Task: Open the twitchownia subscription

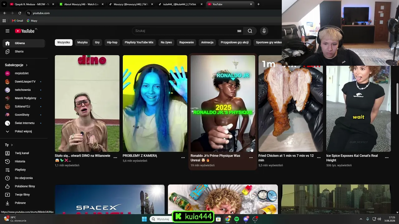Action: coord(24,90)
